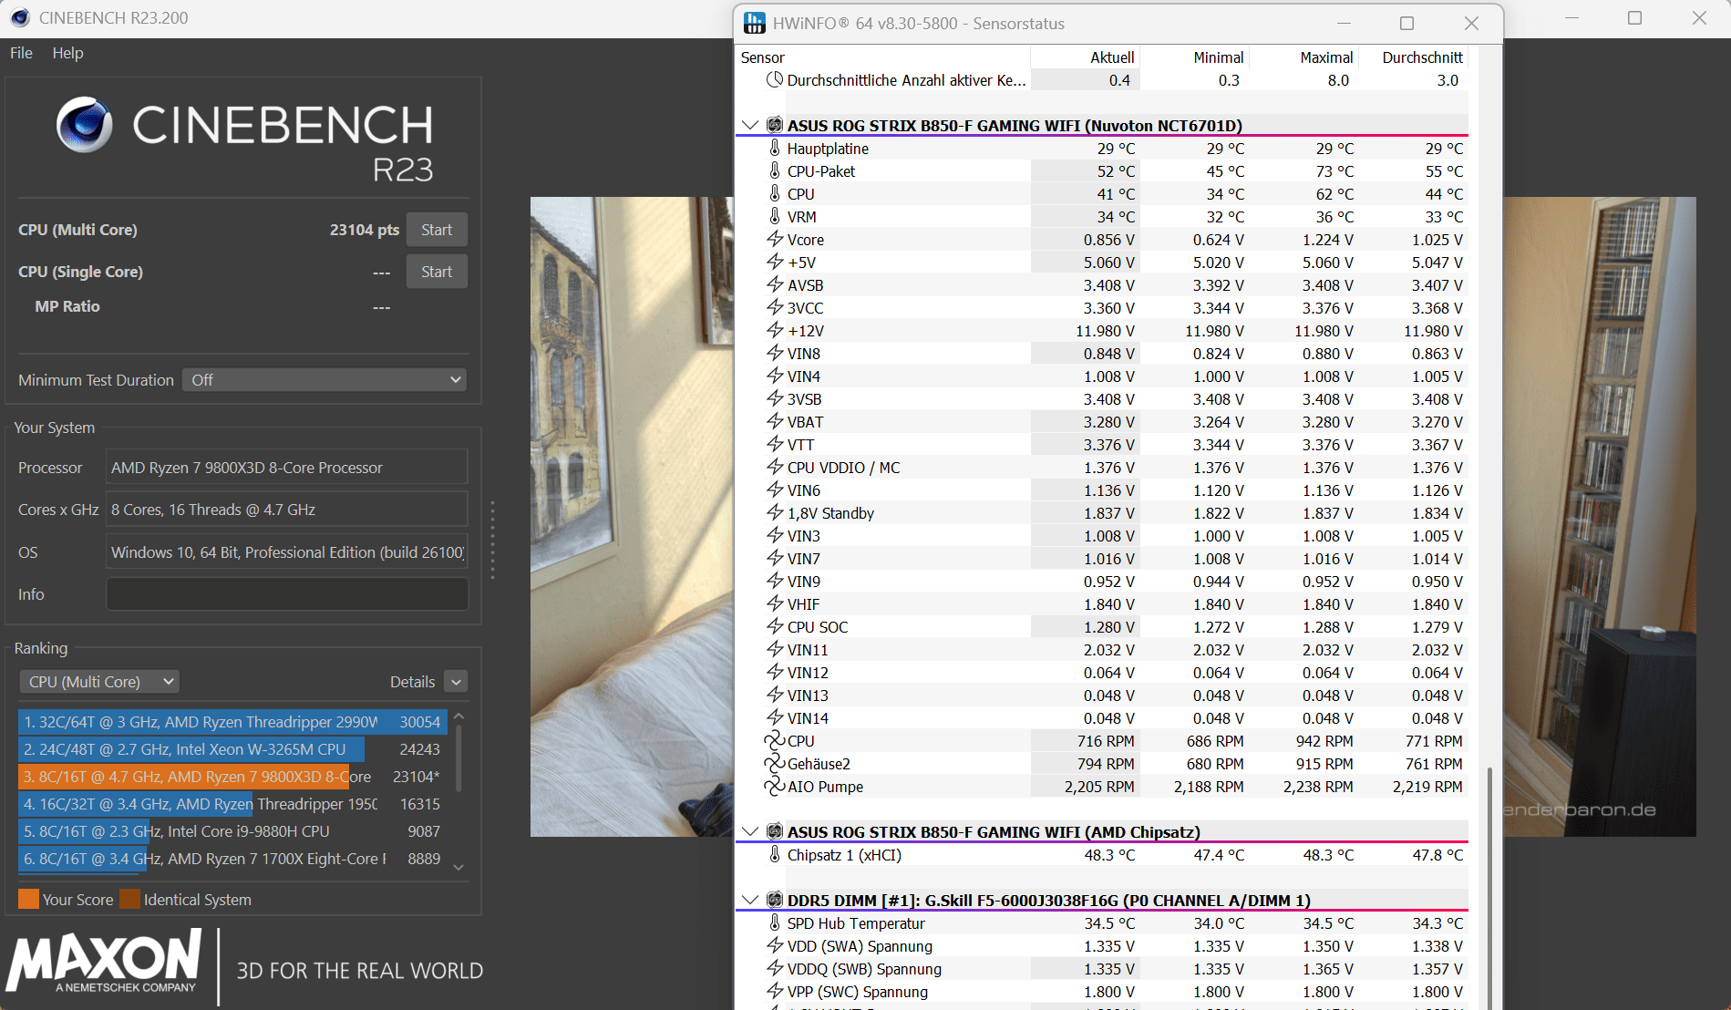Open the Minimum Test Duration dropdown
This screenshot has height=1010, width=1731.
click(x=325, y=380)
